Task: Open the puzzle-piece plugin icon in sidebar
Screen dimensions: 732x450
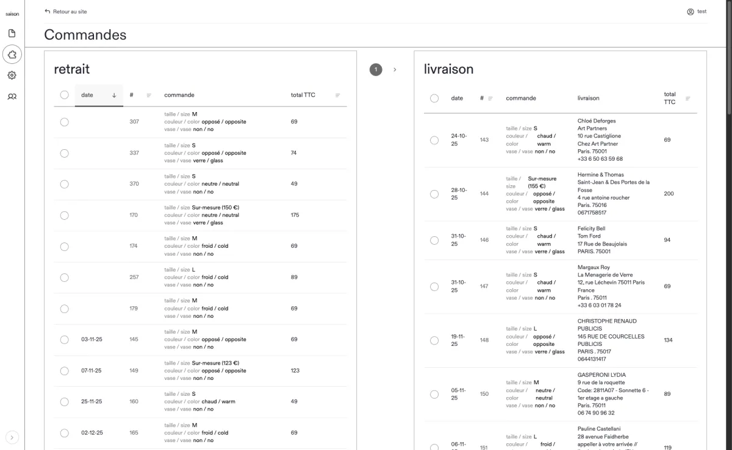Action: click(x=12, y=54)
